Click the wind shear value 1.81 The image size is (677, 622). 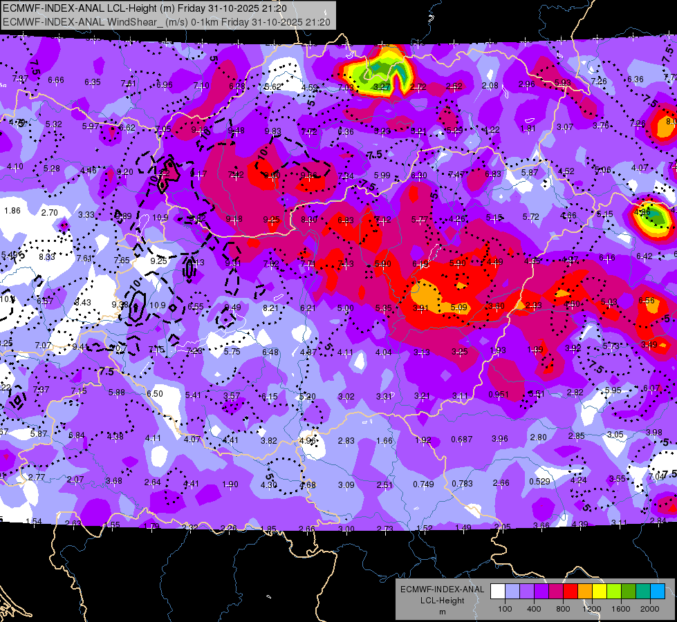coord(528,128)
